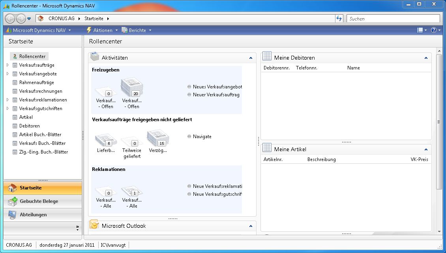
Task: Switch to Abteilungen navigation button
Action: tap(43, 215)
